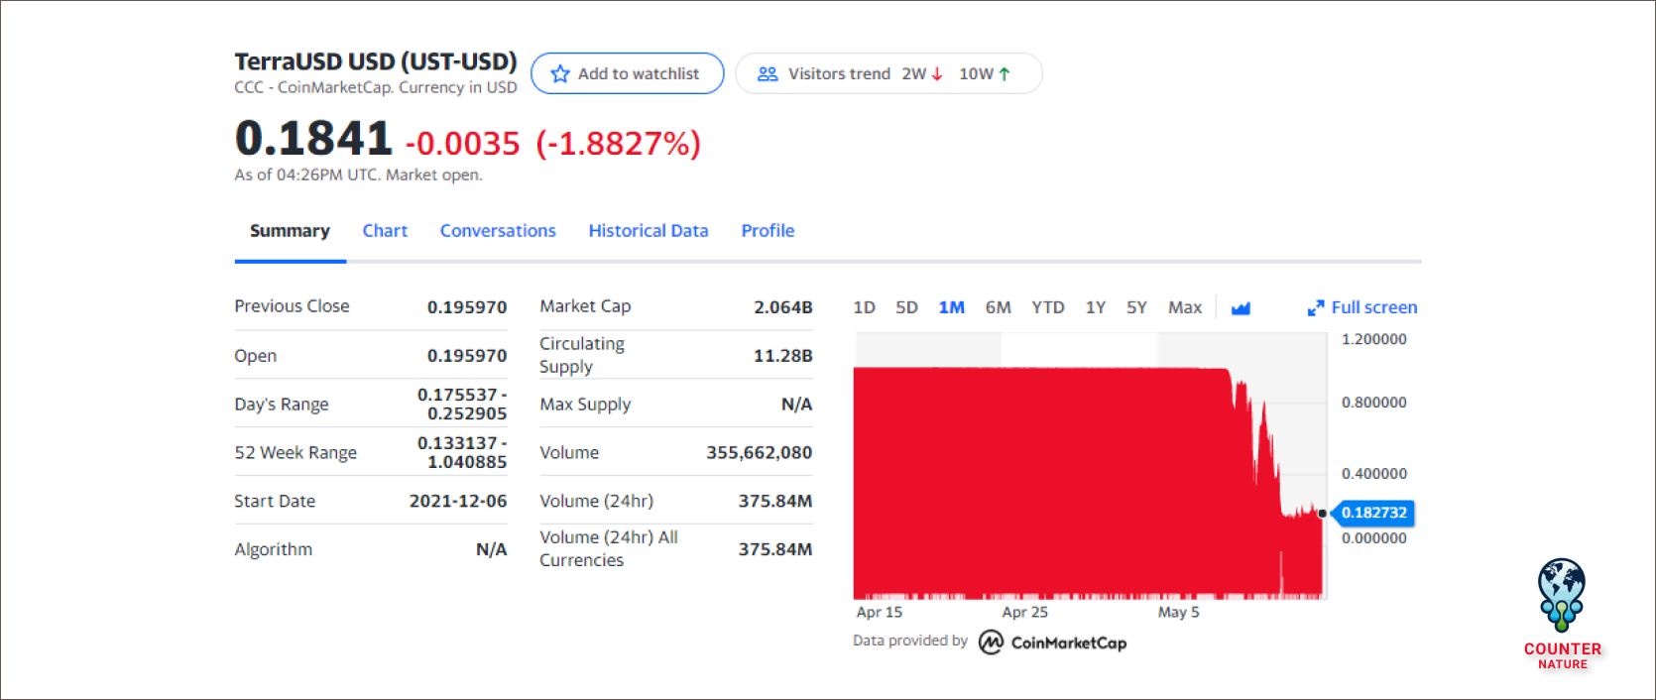
Task: Click the Start Date value 2021-12-06
Action: pos(458,502)
